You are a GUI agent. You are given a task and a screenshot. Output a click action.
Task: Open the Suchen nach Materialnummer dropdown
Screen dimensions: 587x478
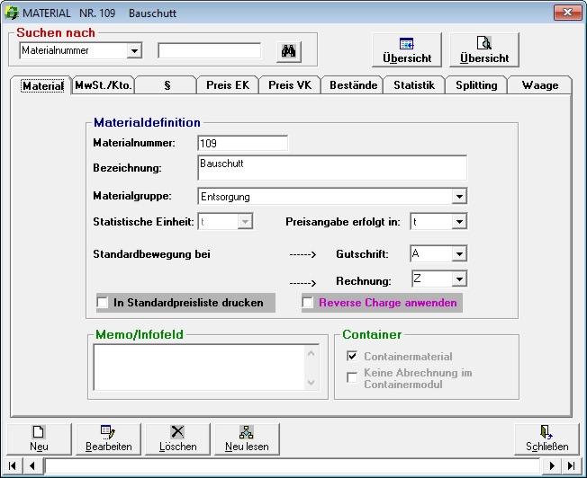pos(134,50)
